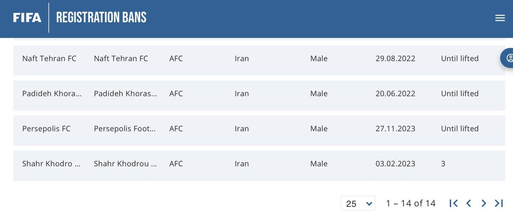Open the rows-per-page dropdown showing 25
This screenshot has height=218, width=513.
358,203
